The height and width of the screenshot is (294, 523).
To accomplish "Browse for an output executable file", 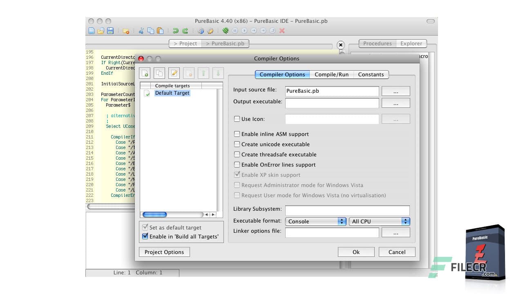I will [x=396, y=103].
